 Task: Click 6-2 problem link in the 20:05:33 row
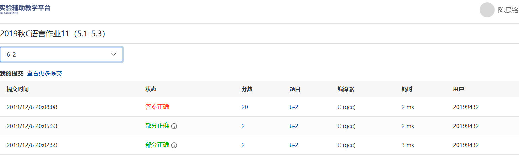pyautogui.click(x=294, y=126)
